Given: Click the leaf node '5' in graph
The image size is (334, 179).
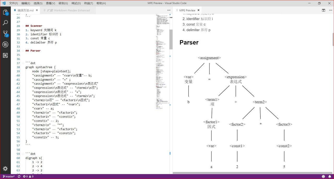Looking at the screenshot, I should (284, 167).
